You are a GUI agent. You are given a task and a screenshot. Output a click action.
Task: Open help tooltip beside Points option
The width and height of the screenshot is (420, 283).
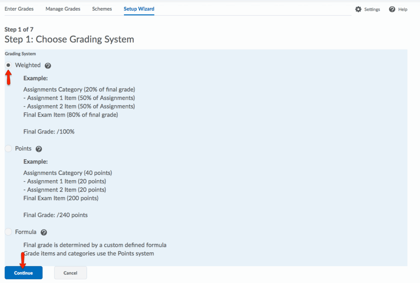tap(39, 149)
